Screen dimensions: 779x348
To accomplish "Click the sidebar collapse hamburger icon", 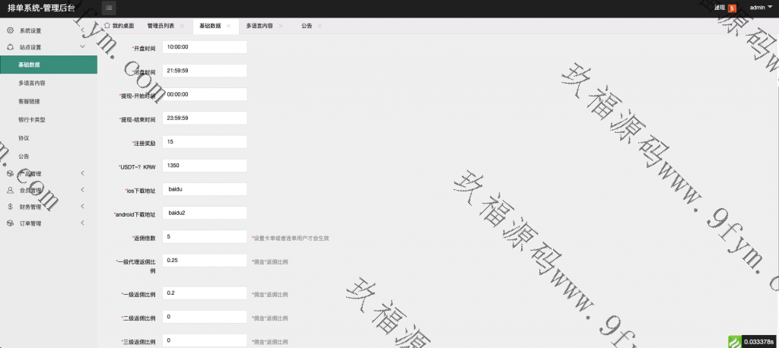I will (109, 8).
